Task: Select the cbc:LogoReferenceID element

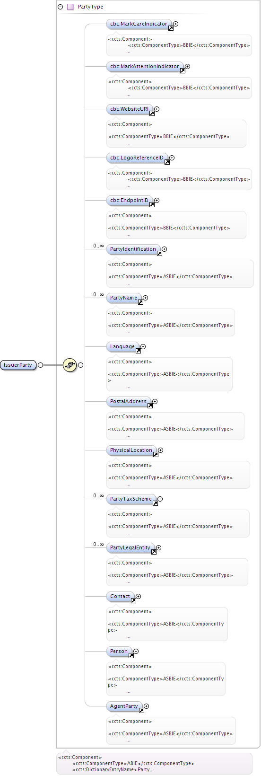Action: pos(137,158)
